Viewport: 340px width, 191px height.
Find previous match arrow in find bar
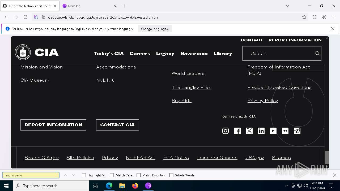pos(66,175)
